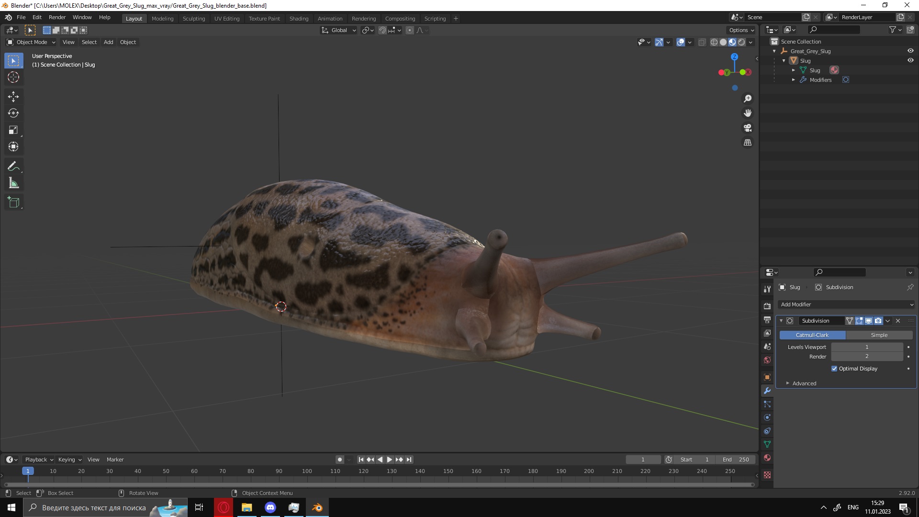Screen dimensions: 919x517
Task: Hide Great_Grey_Slug collection with eye icon
Action: pyautogui.click(x=910, y=51)
